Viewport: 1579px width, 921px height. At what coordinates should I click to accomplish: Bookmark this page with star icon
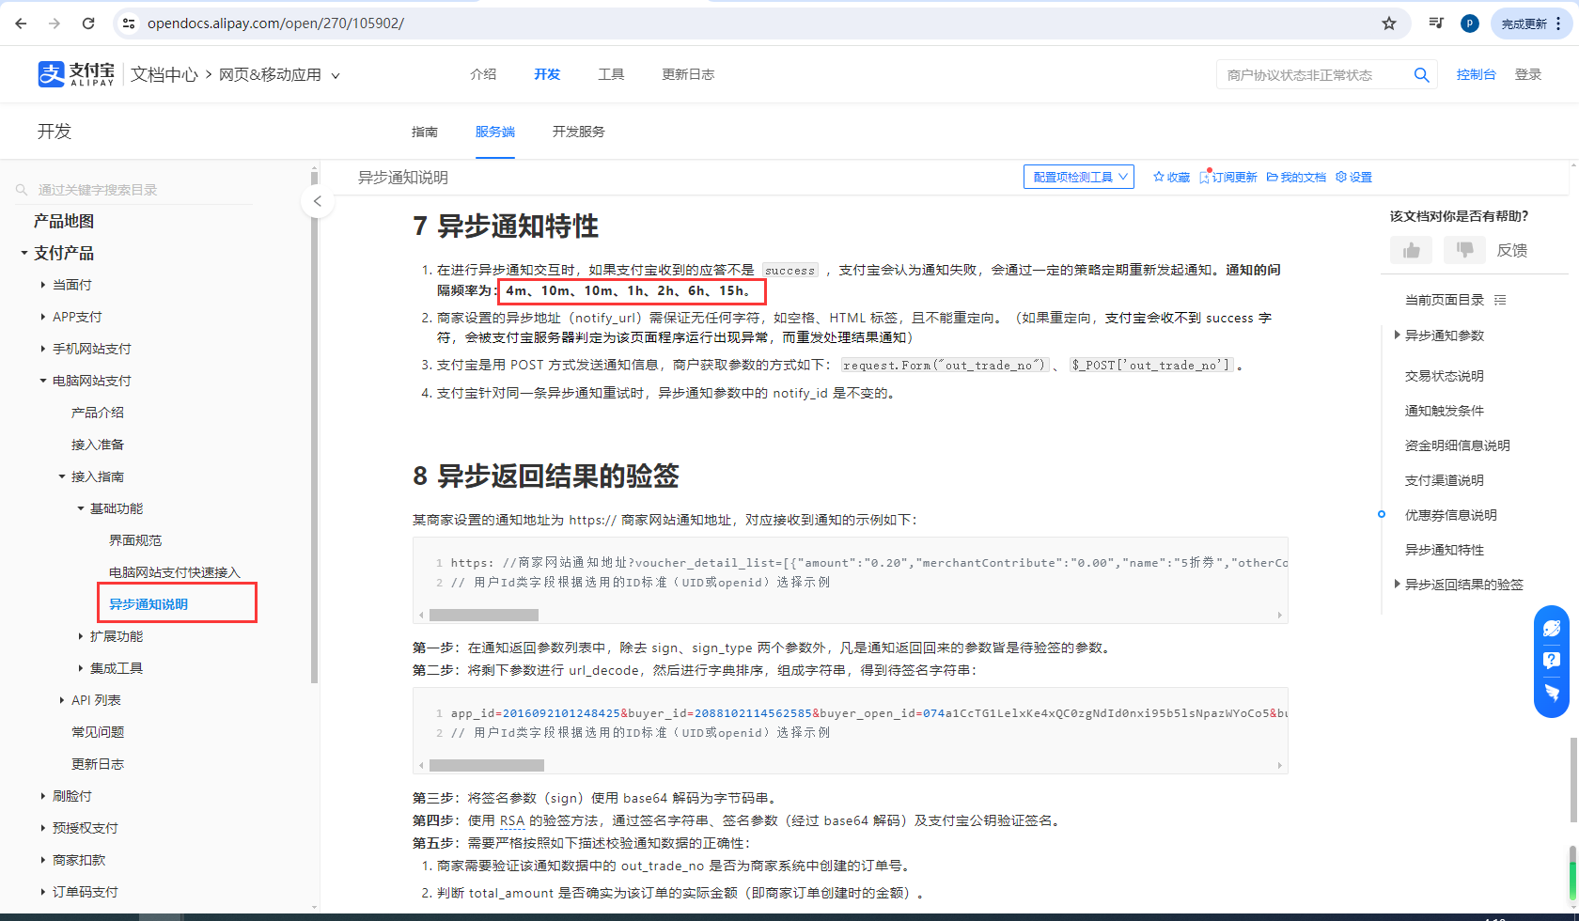pyautogui.click(x=1389, y=23)
